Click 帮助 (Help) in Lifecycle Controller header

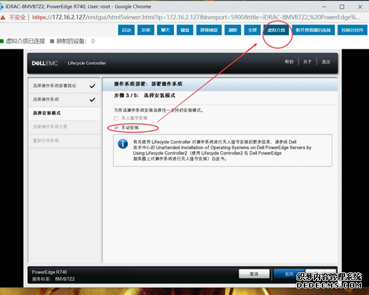pyautogui.click(x=289, y=62)
